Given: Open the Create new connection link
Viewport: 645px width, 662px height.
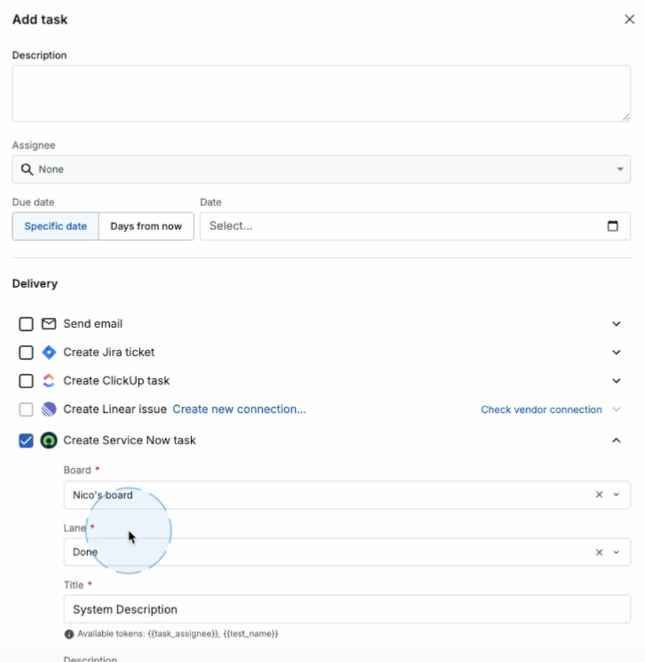Looking at the screenshot, I should point(239,409).
